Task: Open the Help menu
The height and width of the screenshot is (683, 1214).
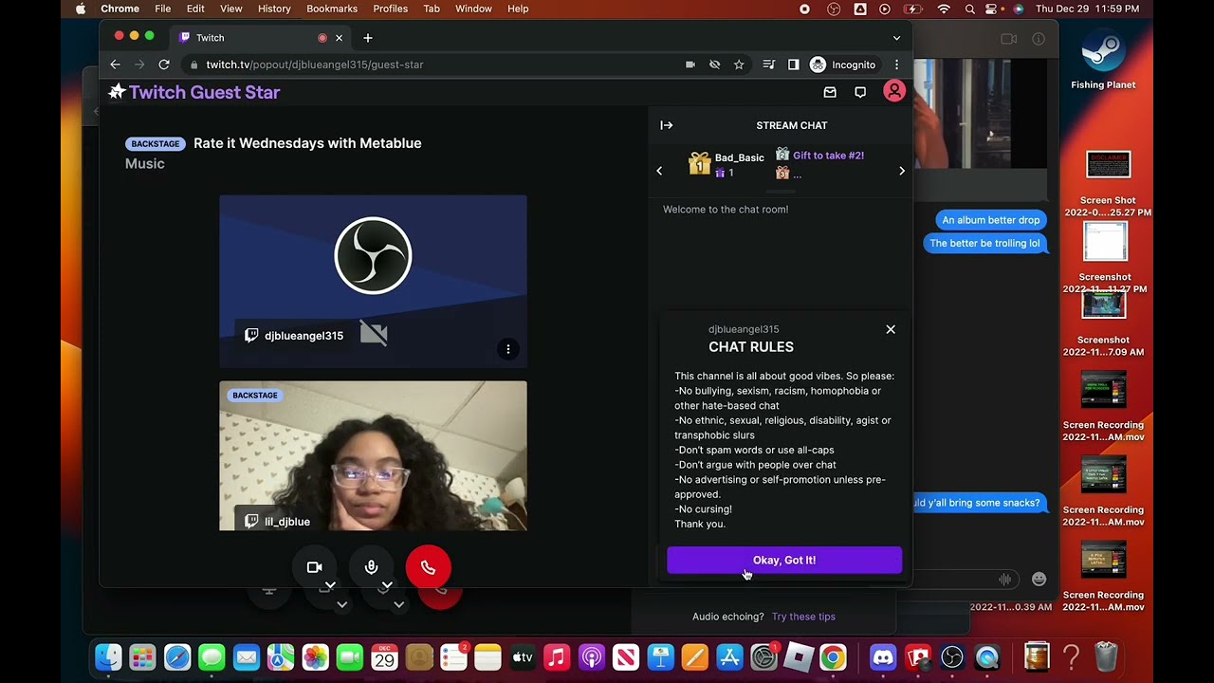Action: tap(518, 9)
